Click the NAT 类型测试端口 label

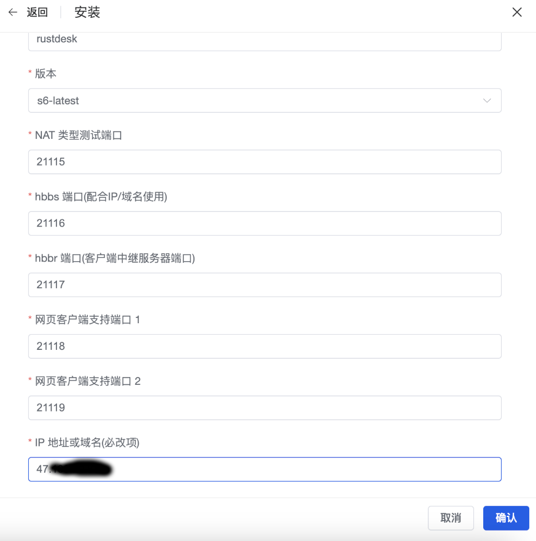79,135
